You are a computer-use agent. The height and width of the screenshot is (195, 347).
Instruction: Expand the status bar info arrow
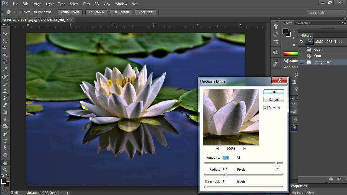click(68, 193)
